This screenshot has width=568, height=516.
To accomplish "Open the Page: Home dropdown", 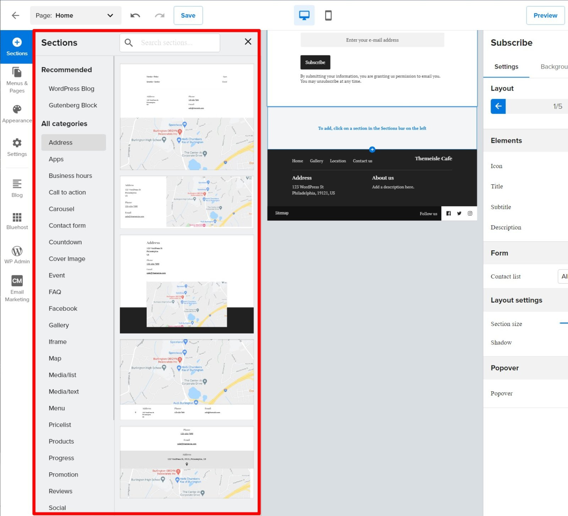I will click(x=76, y=15).
